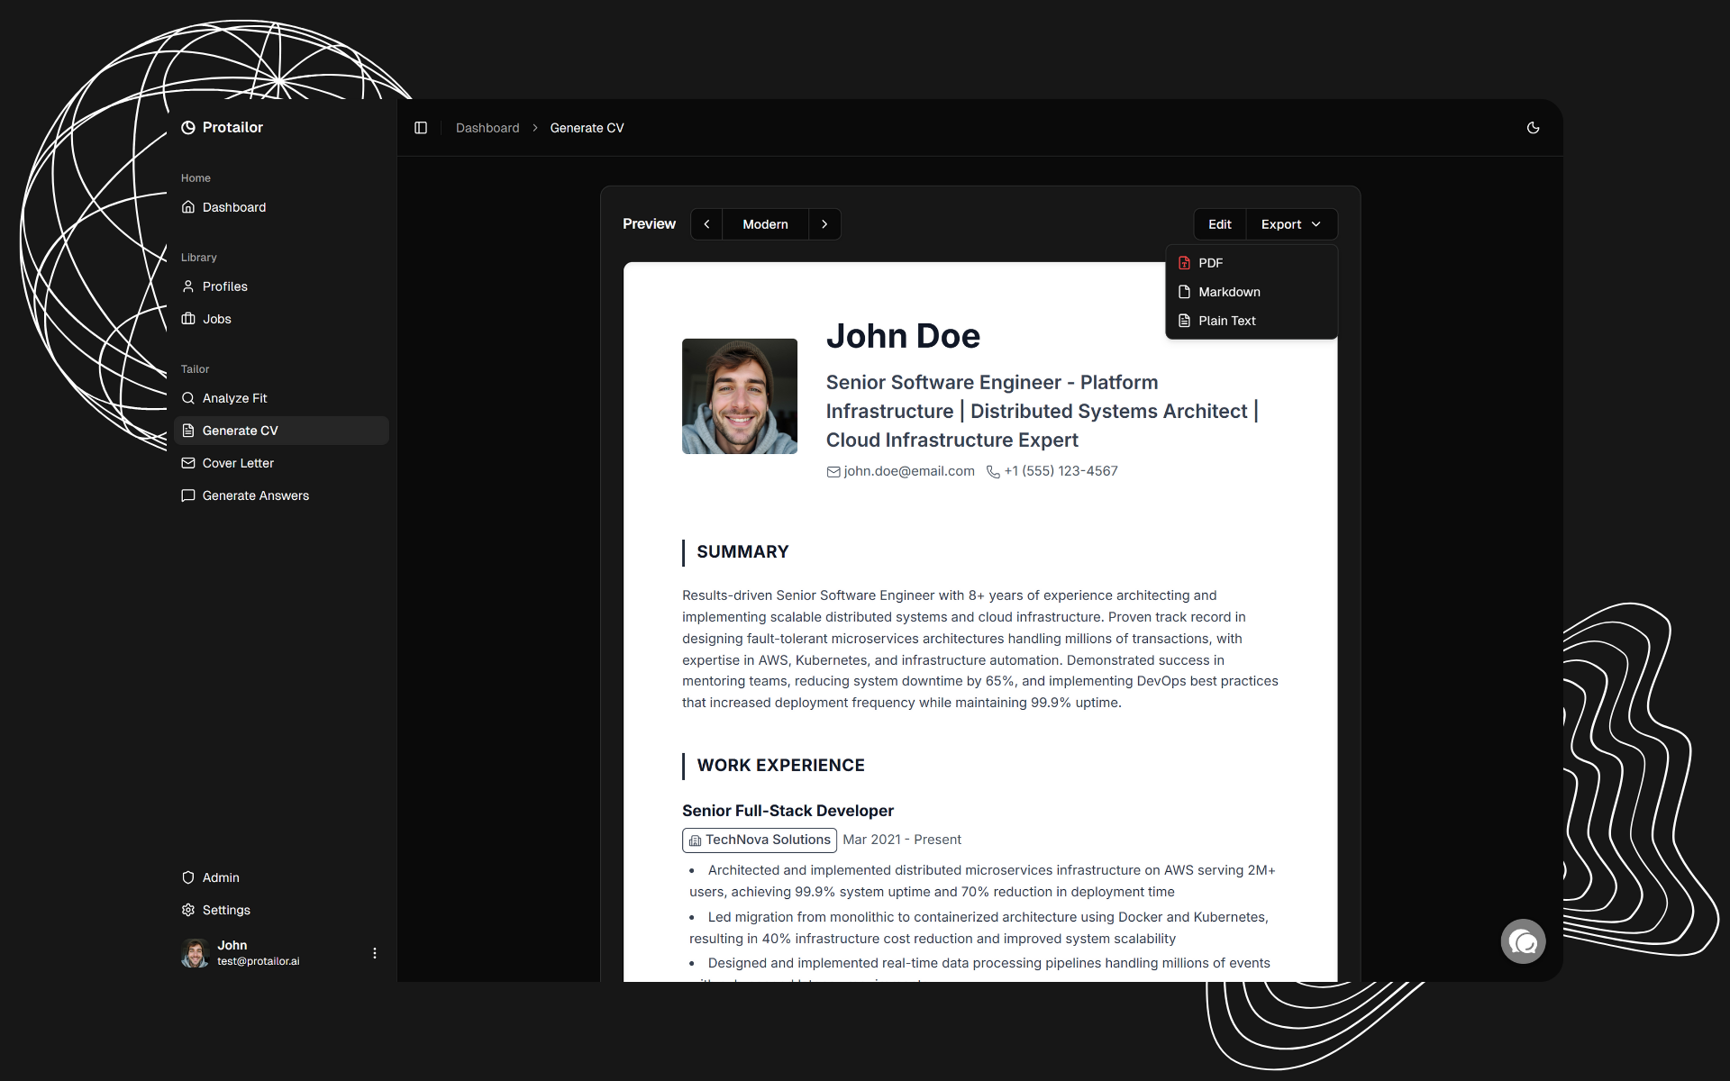1730x1081 pixels.
Task: Go to Cover Letter page
Action: pos(238,463)
